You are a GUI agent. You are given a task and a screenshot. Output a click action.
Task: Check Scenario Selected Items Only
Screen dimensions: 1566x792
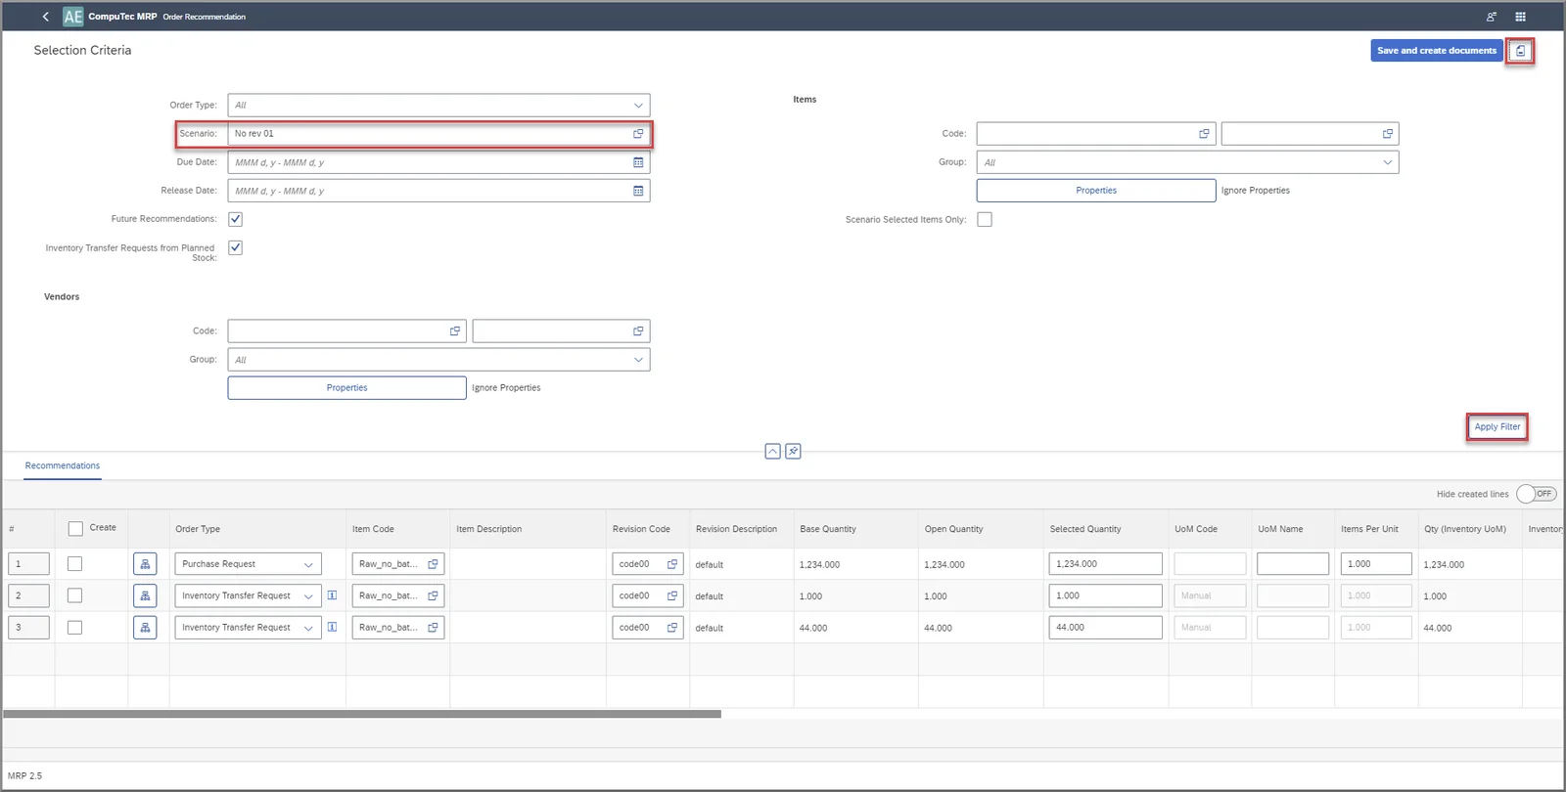tap(985, 219)
